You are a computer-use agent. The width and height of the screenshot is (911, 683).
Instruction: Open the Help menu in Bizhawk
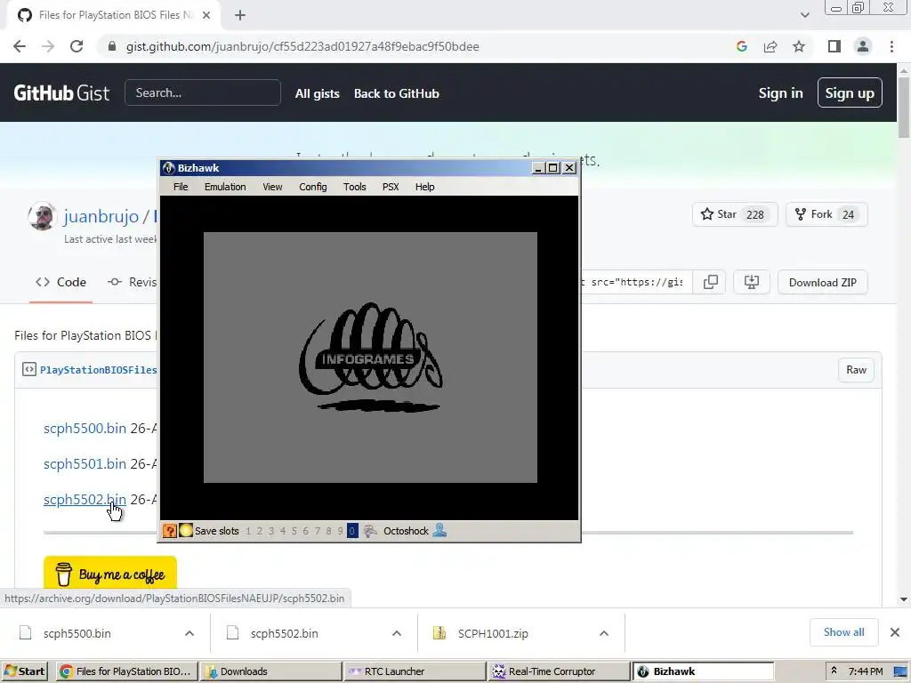point(424,187)
